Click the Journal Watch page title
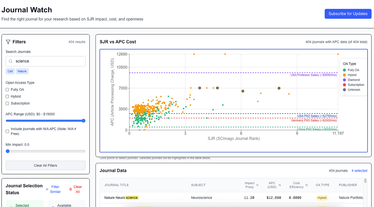Image resolution: width=374 pixels, height=207 pixels. coord(27,10)
